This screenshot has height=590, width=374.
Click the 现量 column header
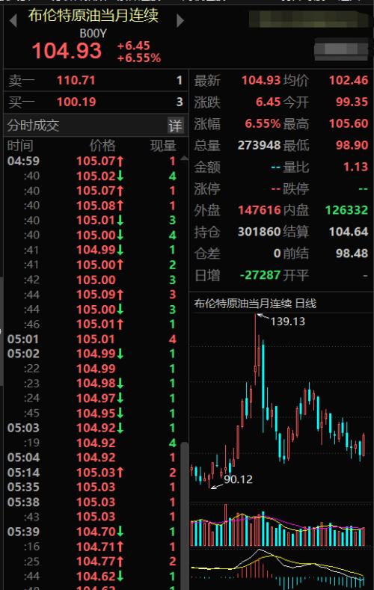point(163,146)
